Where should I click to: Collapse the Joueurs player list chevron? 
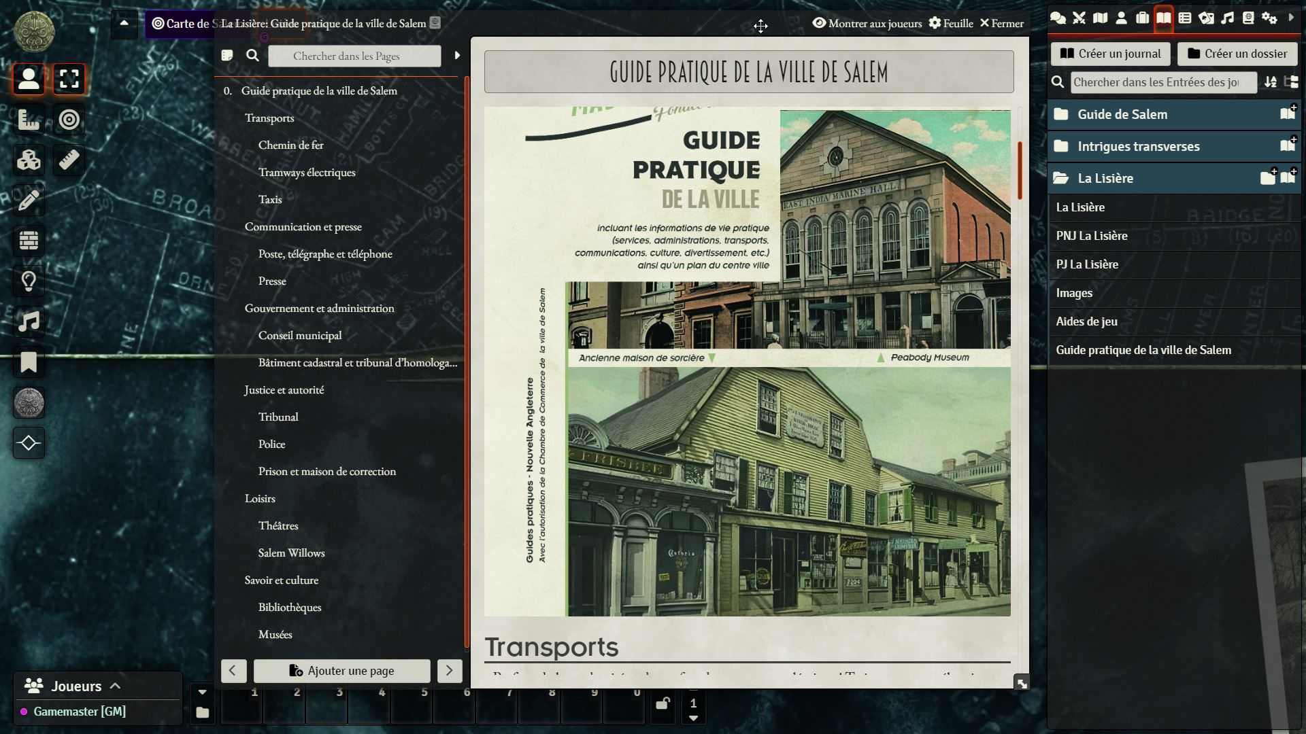click(115, 686)
